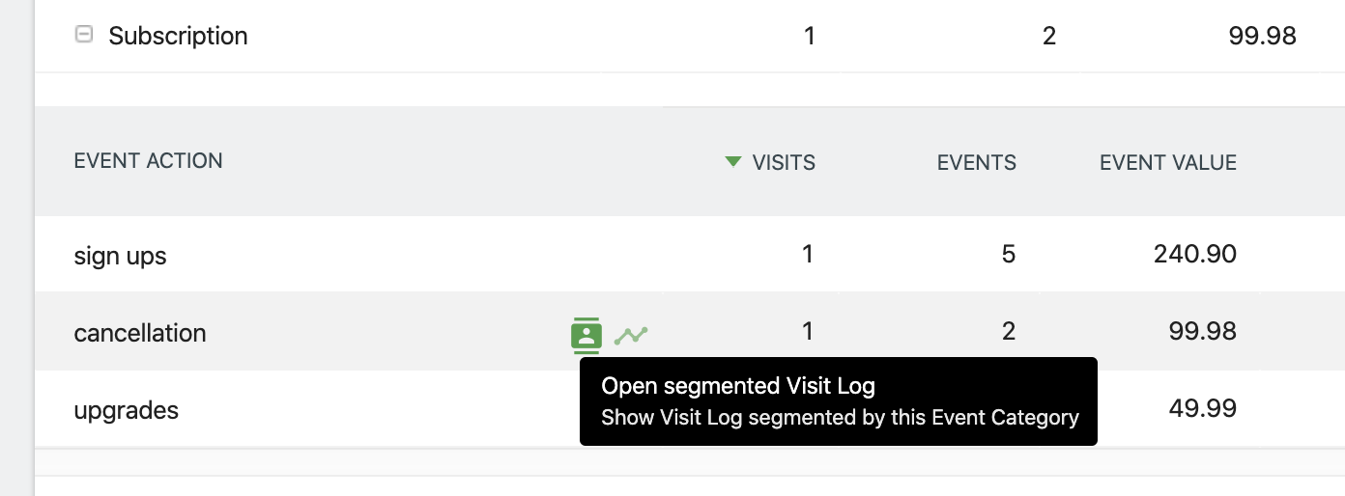Open row evolution graph for cancellation
Viewport: 1345px width, 496px height.
coord(631,335)
